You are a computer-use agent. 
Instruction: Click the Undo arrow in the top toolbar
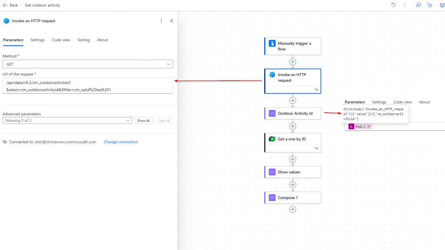pyautogui.click(x=393, y=5)
